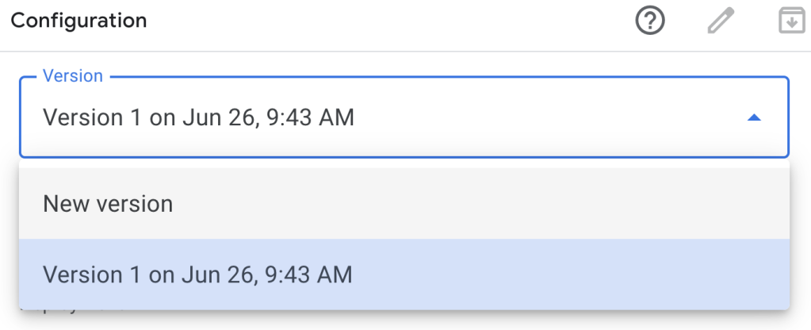Screen dimensions: 811x330
Task: Open the help question mark icon
Action: point(649,21)
